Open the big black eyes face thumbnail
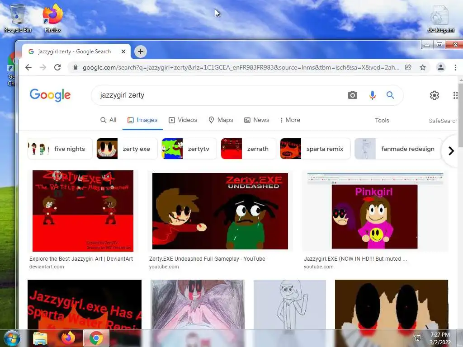 click(392, 304)
